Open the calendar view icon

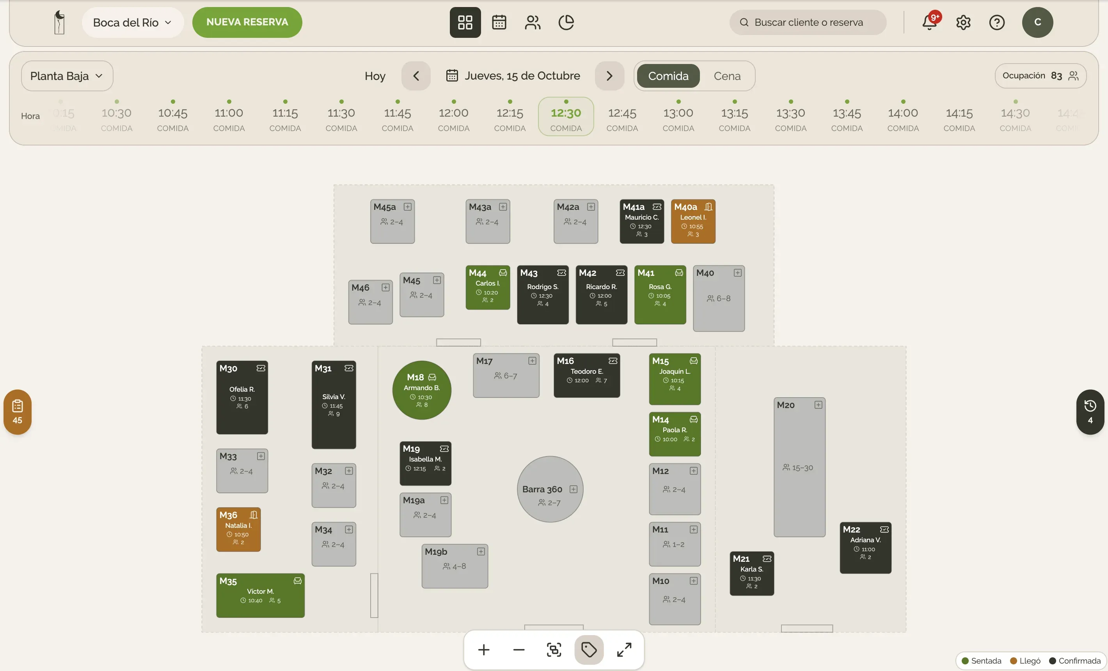point(499,22)
